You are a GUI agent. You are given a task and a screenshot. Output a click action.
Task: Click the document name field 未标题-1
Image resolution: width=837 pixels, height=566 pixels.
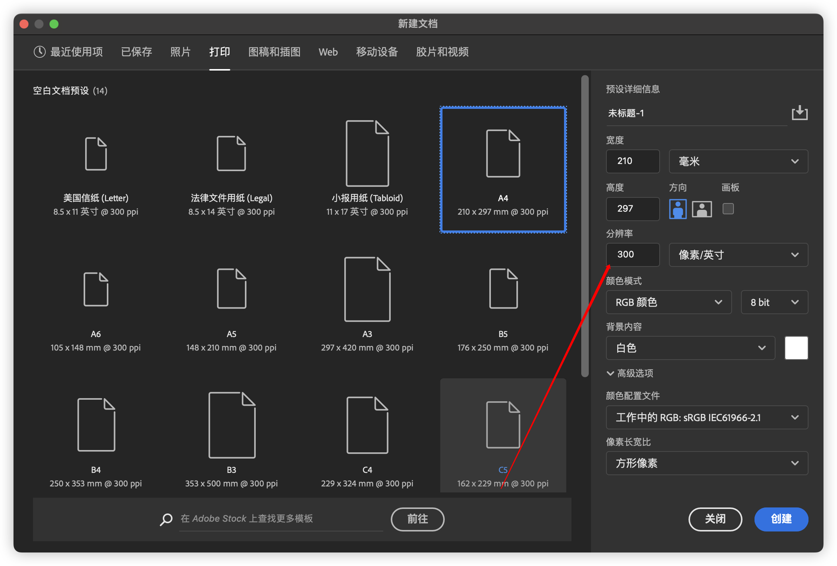point(696,113)
